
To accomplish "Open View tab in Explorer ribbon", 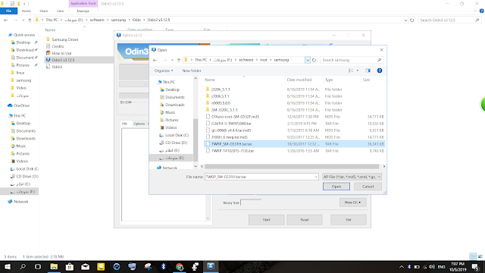I will [60, 11].
